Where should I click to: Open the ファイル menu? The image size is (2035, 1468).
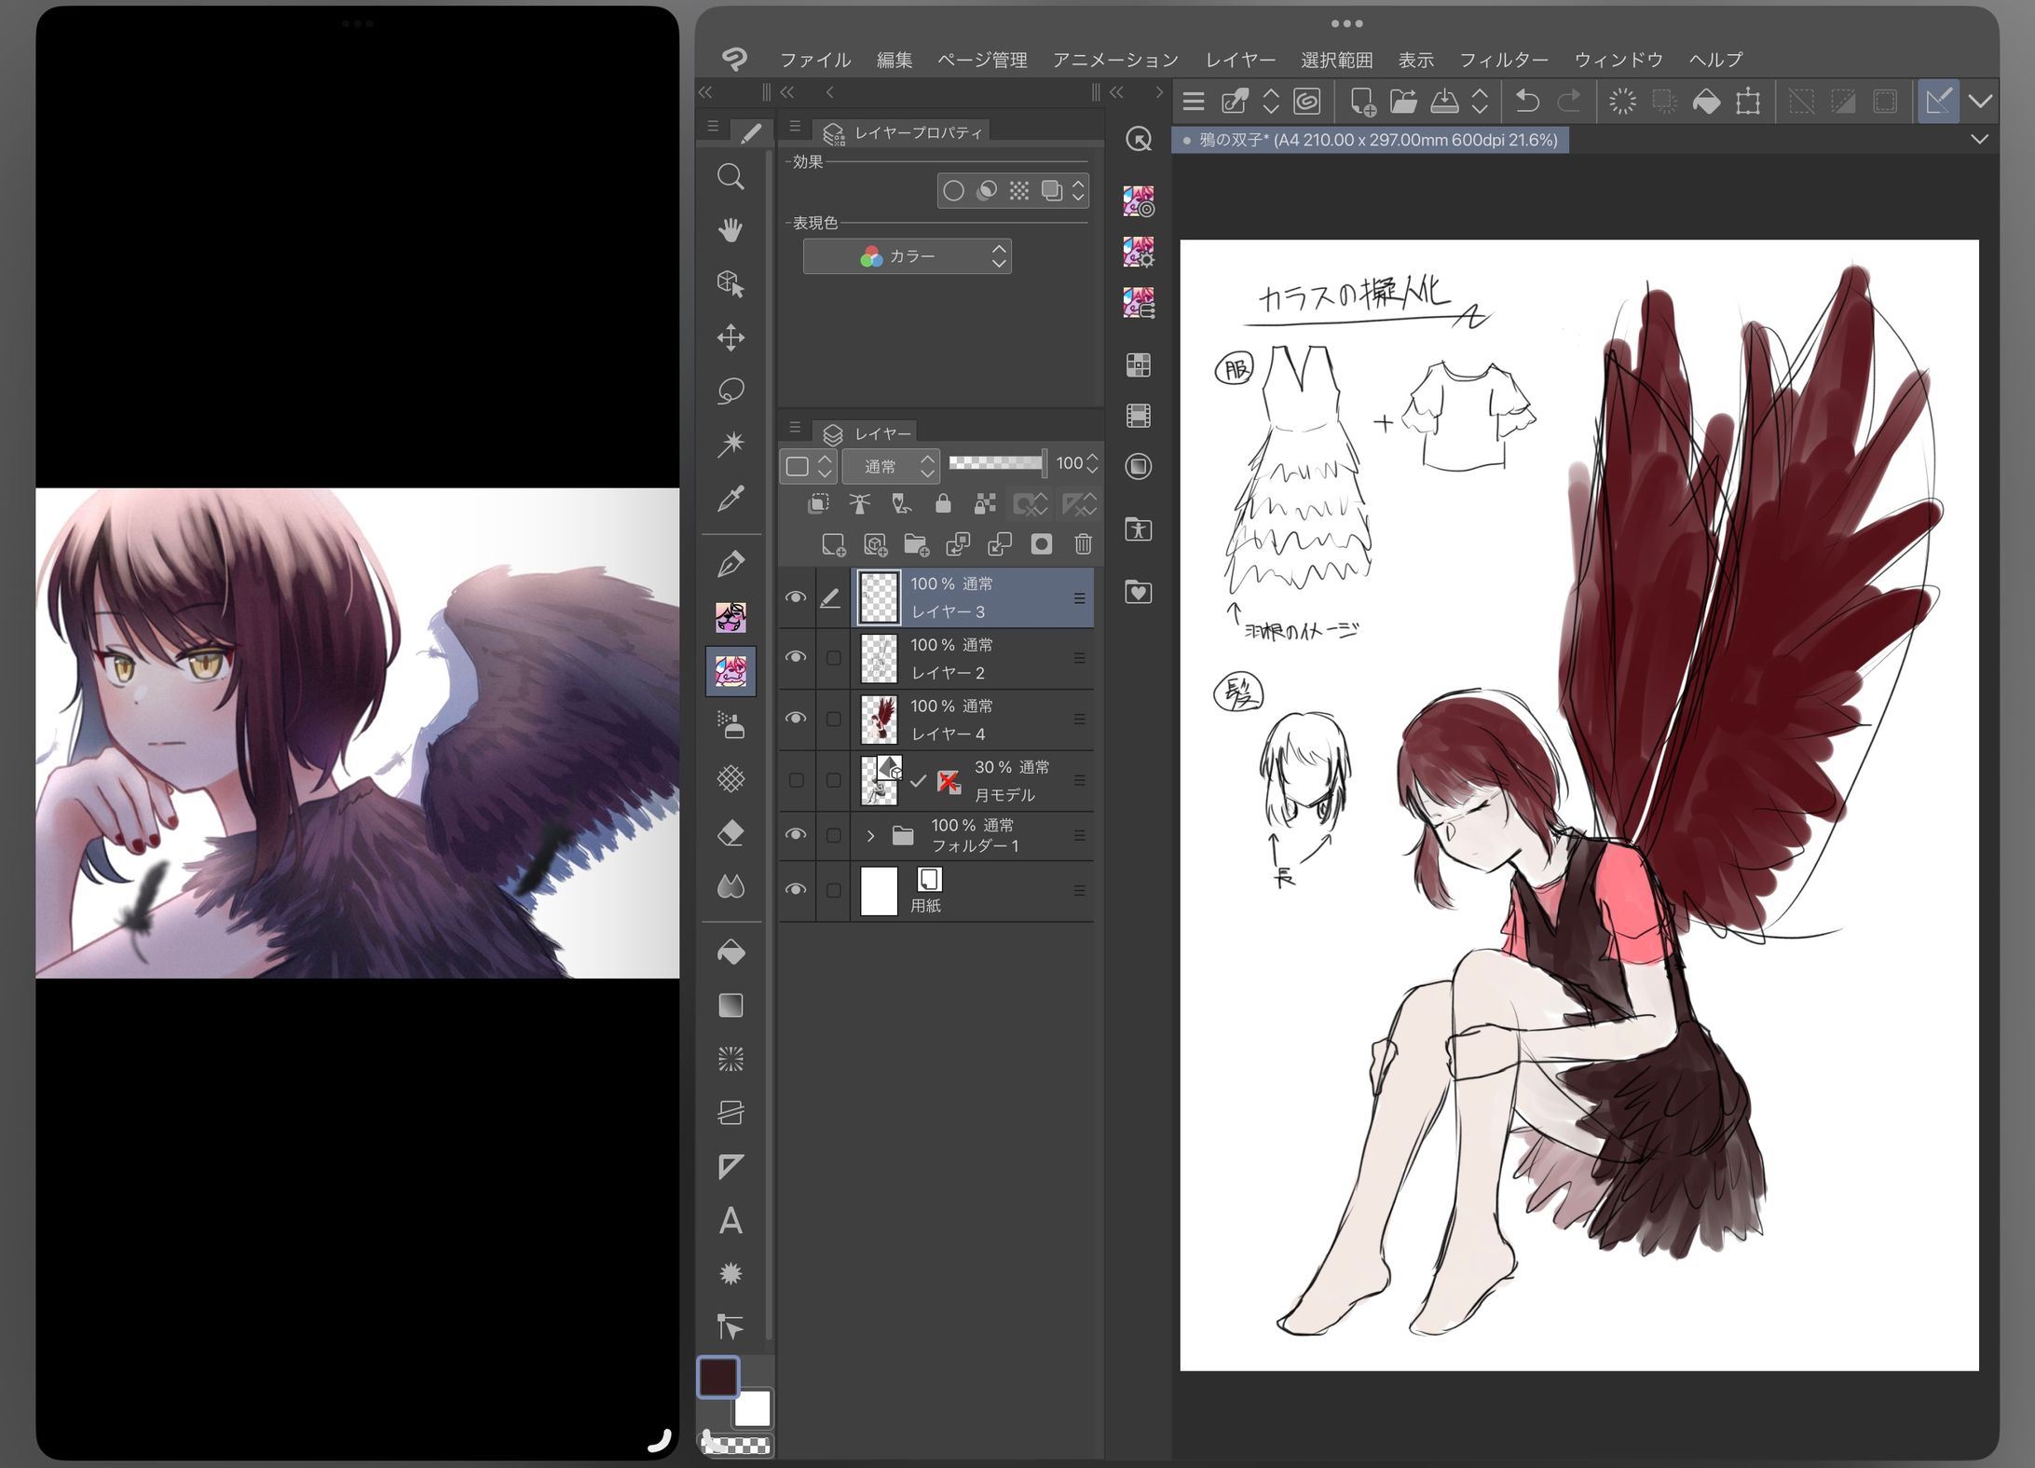[x=815, y=60]
